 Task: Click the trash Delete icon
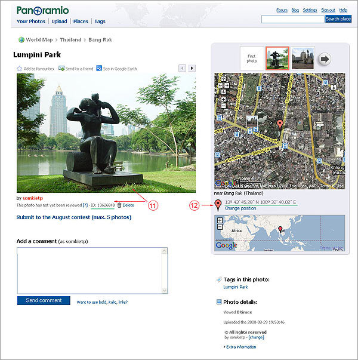(x=119, y=205)
